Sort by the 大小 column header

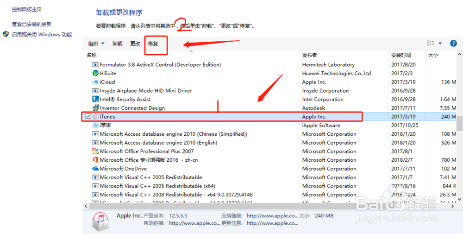coord(433,55)
